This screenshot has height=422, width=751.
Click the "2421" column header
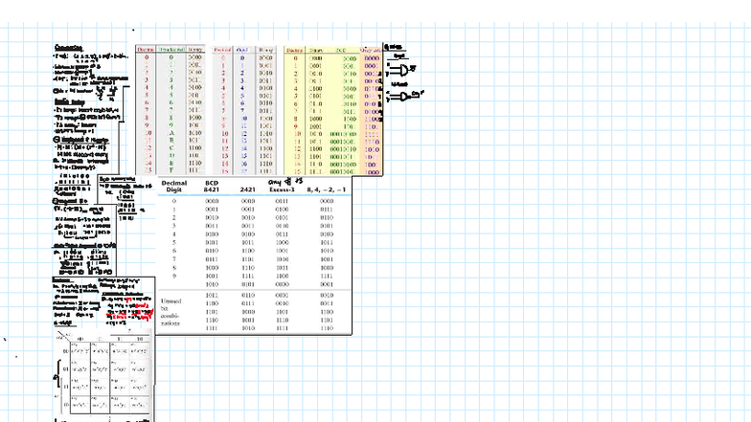coord(247,189)
